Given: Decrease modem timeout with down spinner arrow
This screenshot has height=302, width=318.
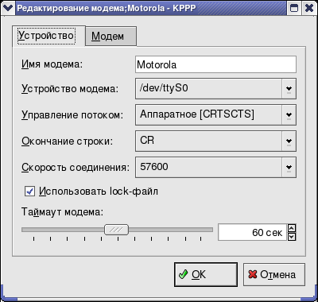Looking at the screenshot, I should point(292,237).
